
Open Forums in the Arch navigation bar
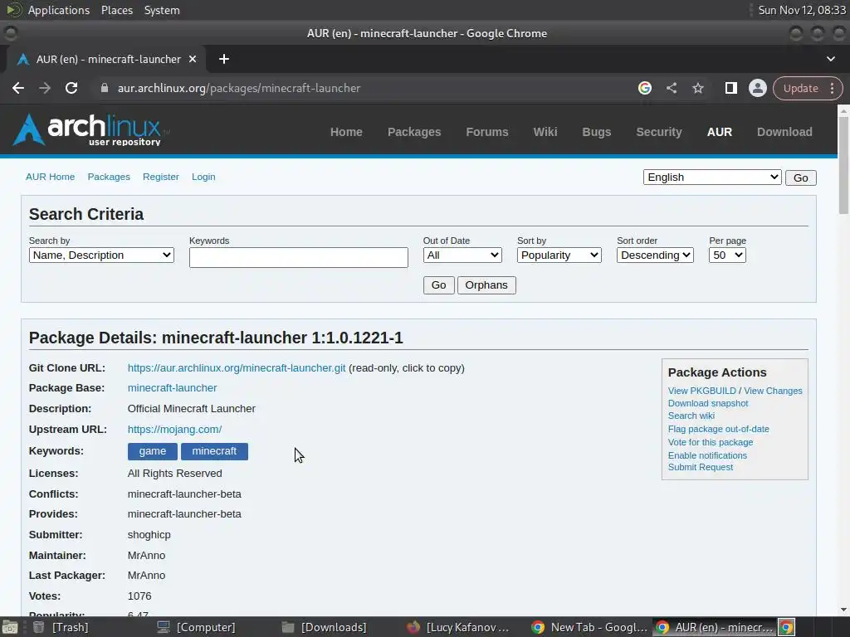[487, 132]
